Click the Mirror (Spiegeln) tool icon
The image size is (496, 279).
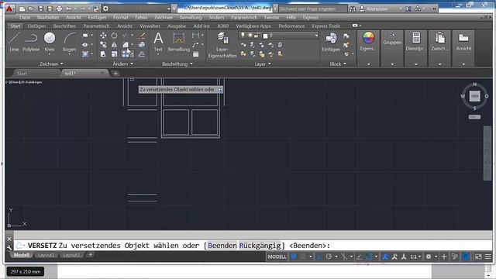click(x=114, y=45)
